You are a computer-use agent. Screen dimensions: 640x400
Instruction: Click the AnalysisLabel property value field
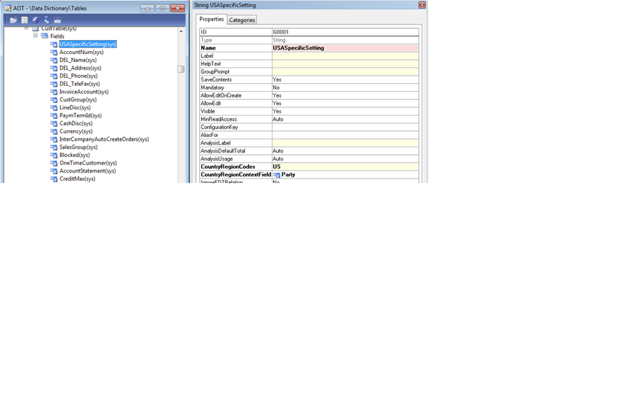tap(345, 143)
